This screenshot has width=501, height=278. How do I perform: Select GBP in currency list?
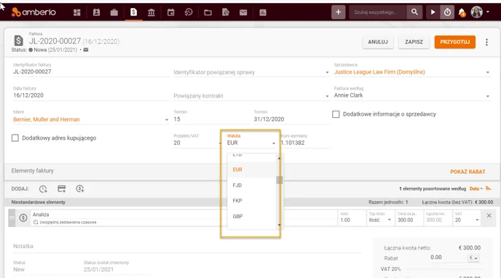251,216
